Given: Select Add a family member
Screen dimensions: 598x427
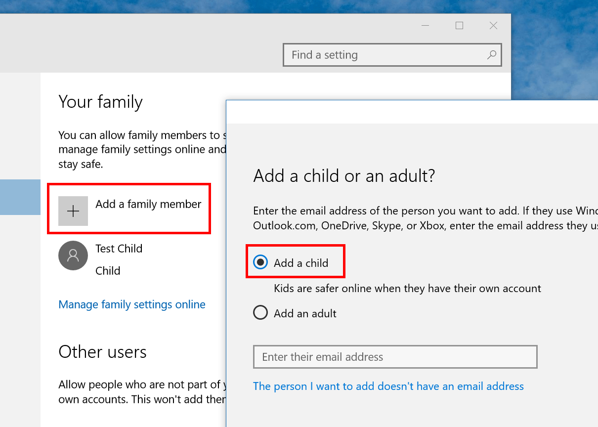Looking at the screenshot, I should (x=148, y=204).
